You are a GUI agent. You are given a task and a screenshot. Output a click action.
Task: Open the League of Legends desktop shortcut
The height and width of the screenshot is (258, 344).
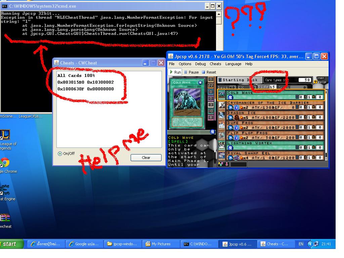pos(6,140)
